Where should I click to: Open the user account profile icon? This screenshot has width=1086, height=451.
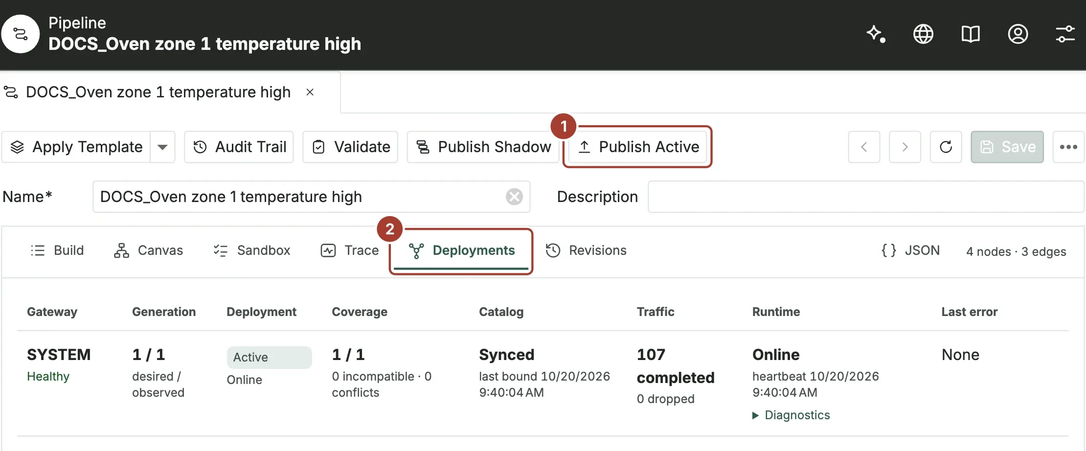tap(1018, 34)
